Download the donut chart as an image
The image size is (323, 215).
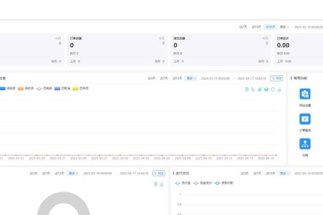point(161,184)
